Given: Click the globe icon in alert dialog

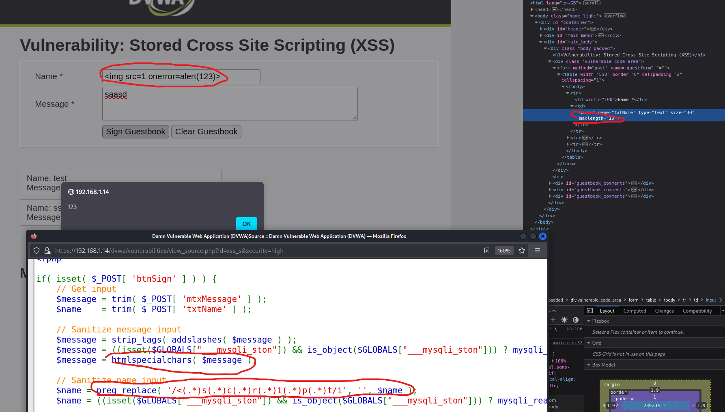Looking at the screenshot, I should click(x=71, y=192).
